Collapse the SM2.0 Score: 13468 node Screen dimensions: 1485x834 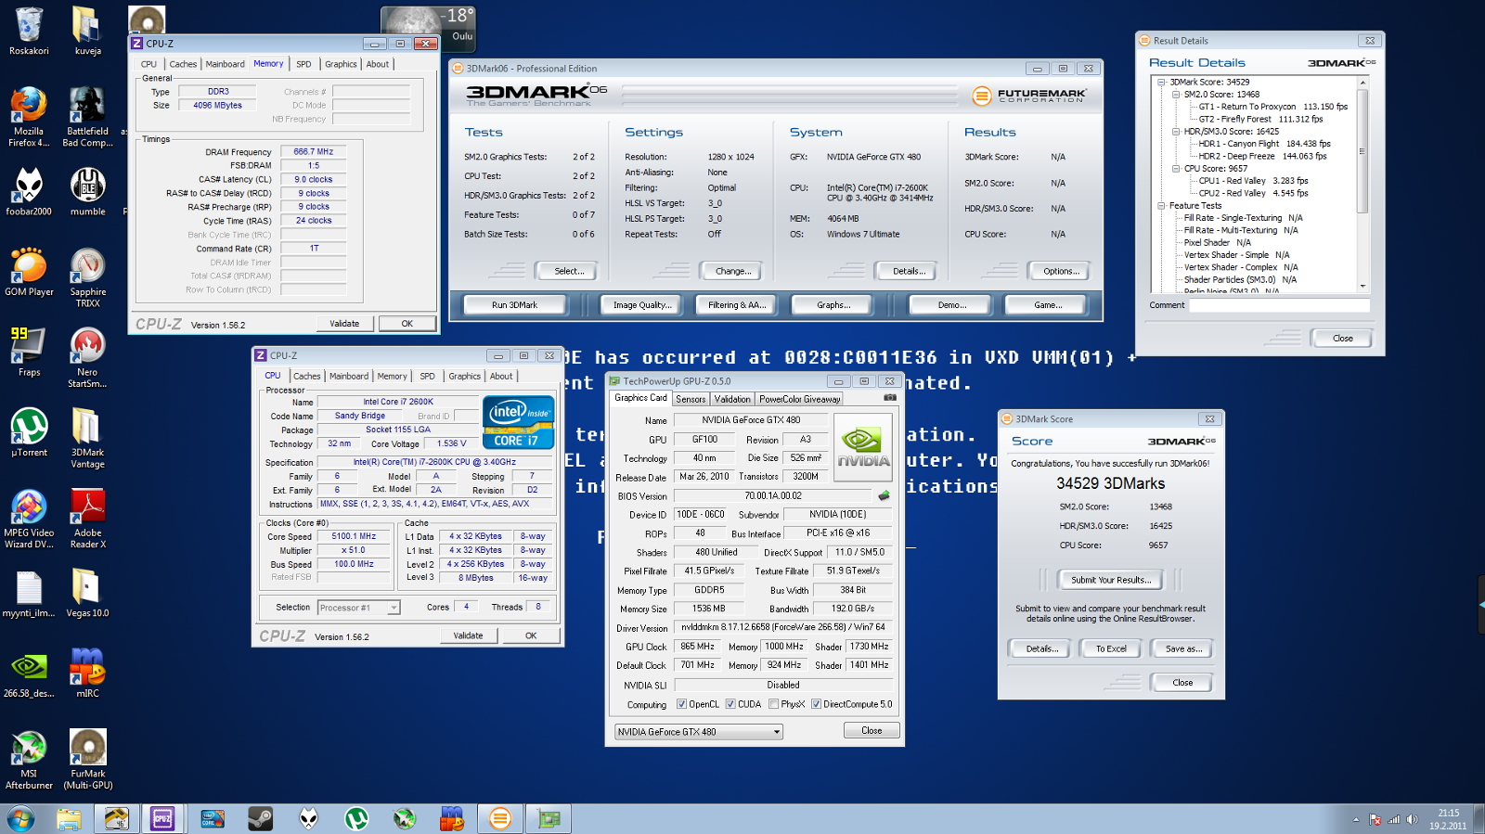tap(1176, 95)
